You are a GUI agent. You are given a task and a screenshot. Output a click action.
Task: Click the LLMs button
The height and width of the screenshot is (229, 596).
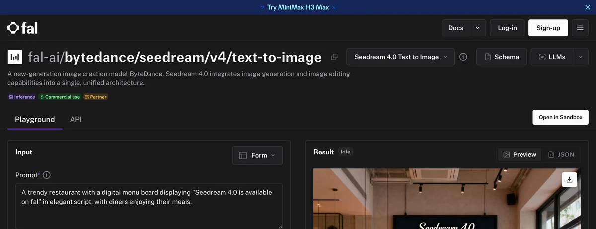point(552,57)
